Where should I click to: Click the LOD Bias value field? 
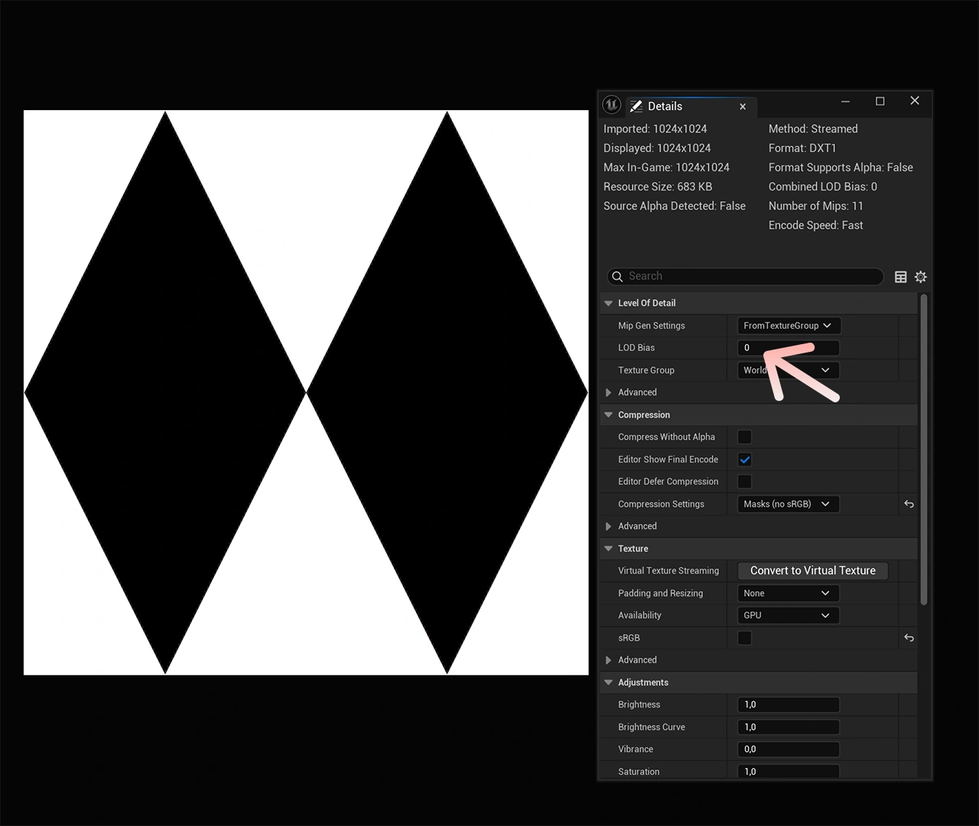click(x=789, y=348)
